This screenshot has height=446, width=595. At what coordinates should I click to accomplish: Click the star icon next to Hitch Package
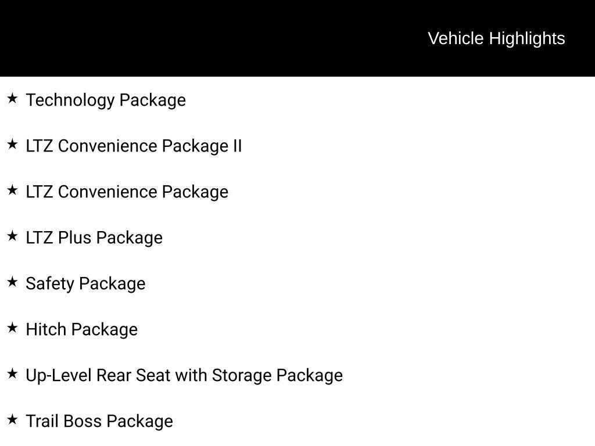tap(12, 328)
